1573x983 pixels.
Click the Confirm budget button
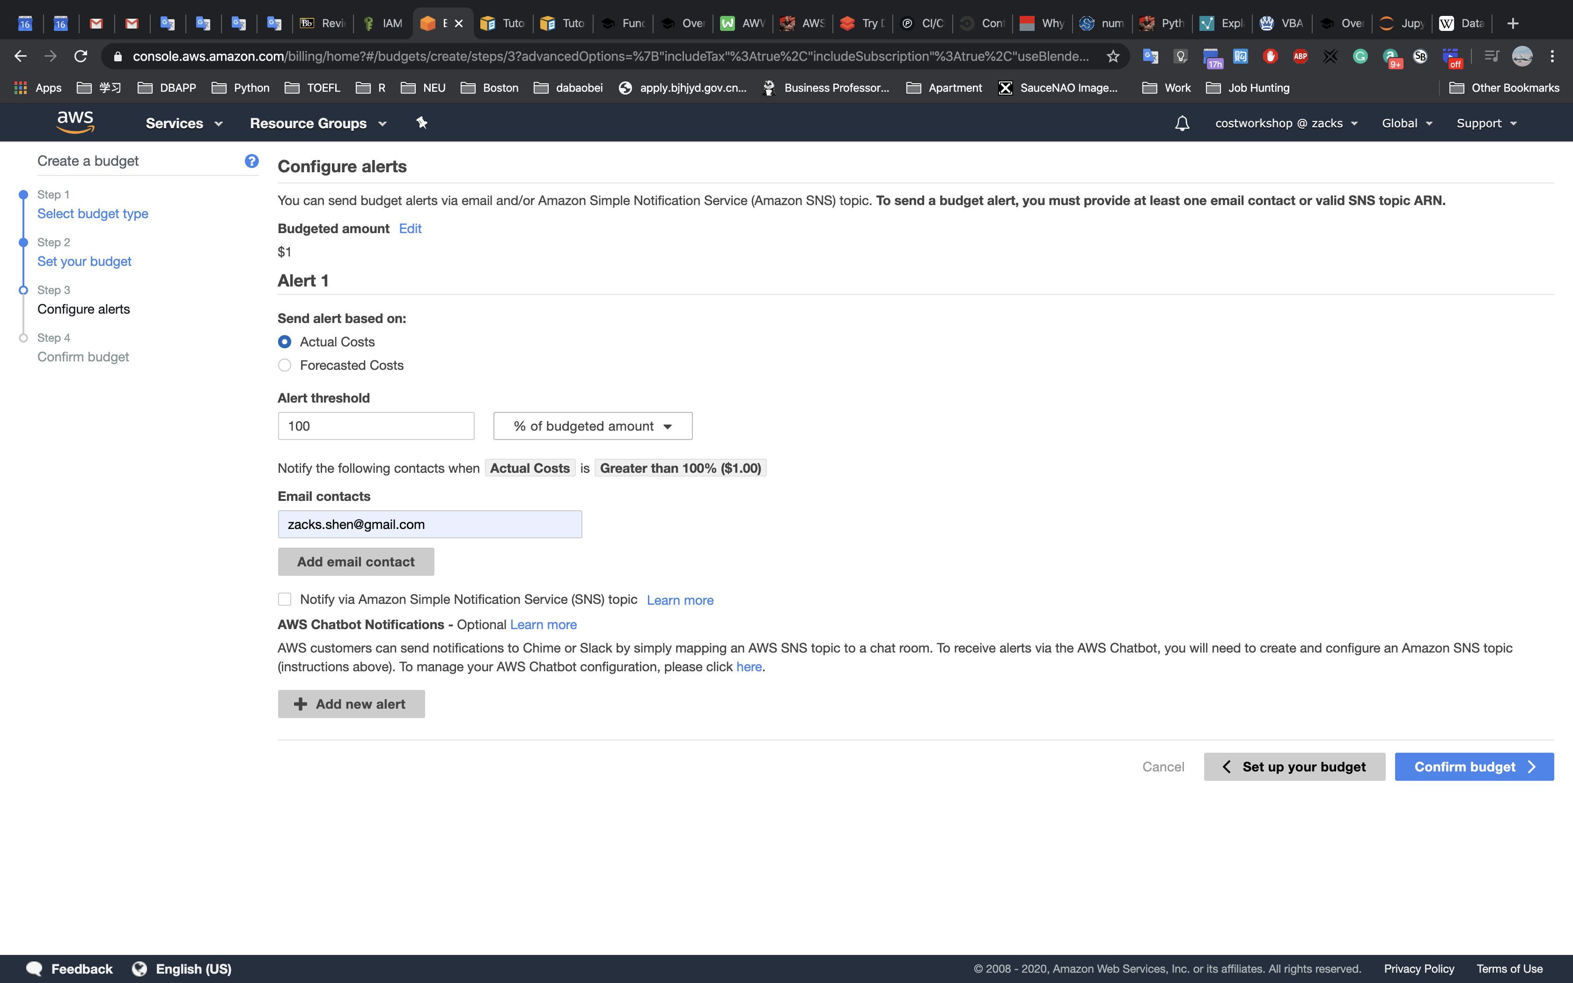(1474, 767)
